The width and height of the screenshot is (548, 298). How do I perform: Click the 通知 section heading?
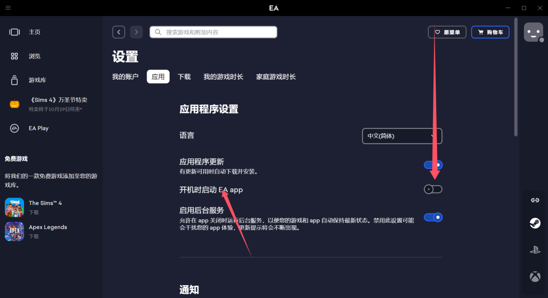pos(189,289)
